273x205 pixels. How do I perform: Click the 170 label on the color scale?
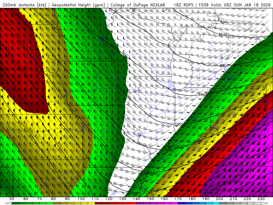point(178,199)
